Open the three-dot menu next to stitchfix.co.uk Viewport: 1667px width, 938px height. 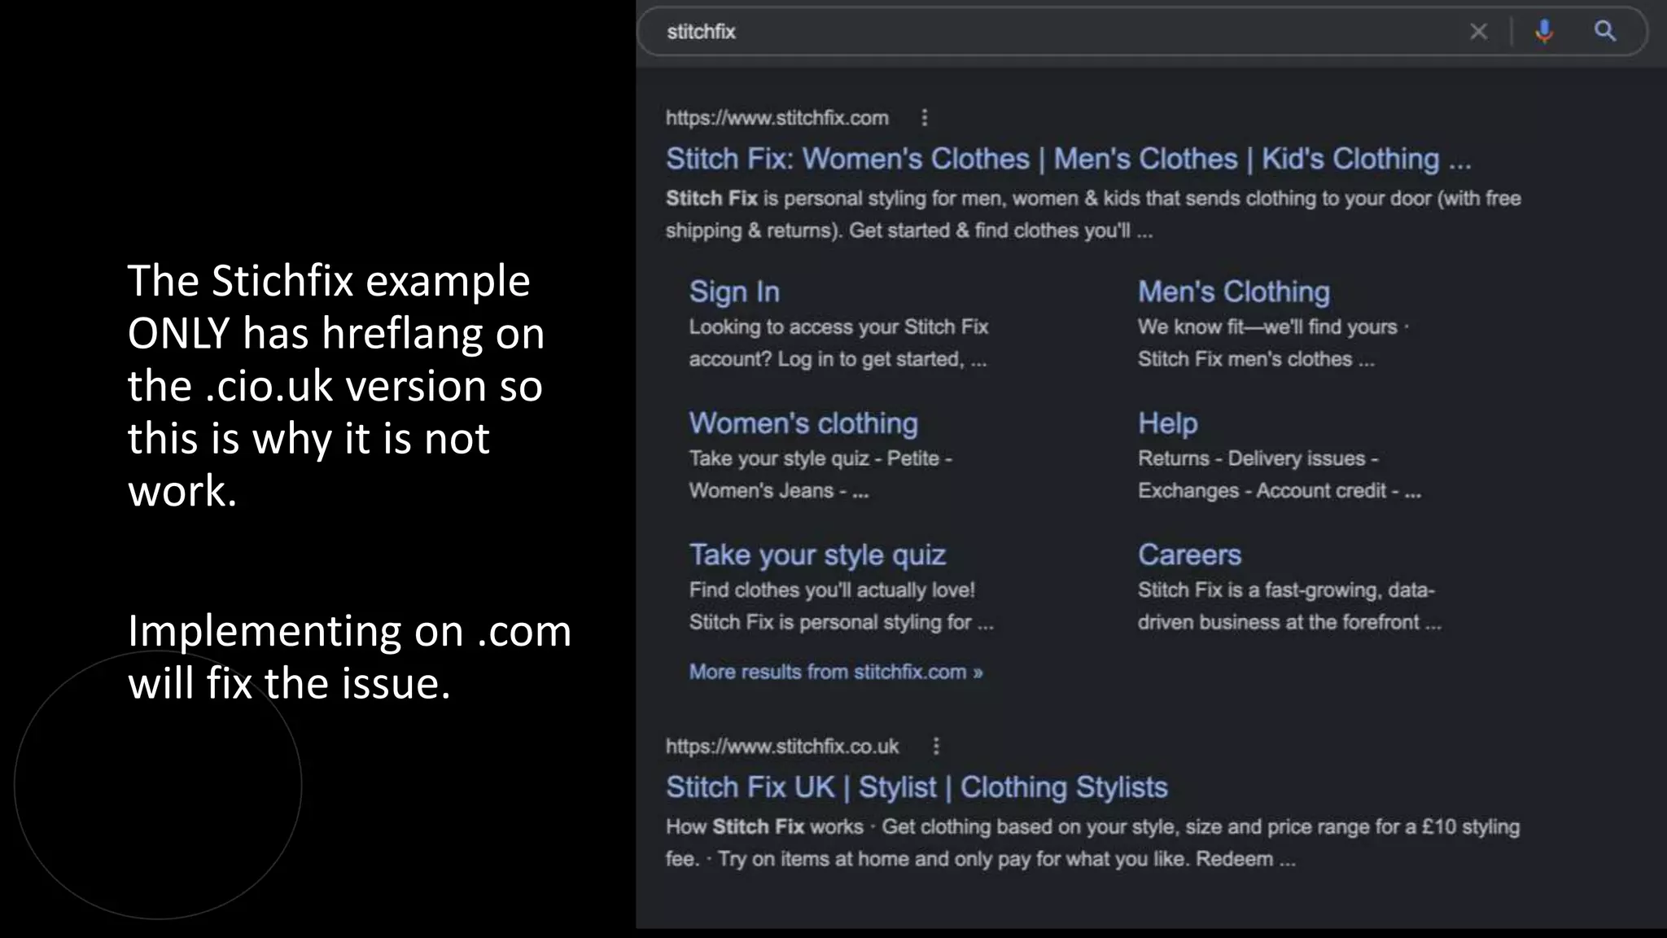936,746
